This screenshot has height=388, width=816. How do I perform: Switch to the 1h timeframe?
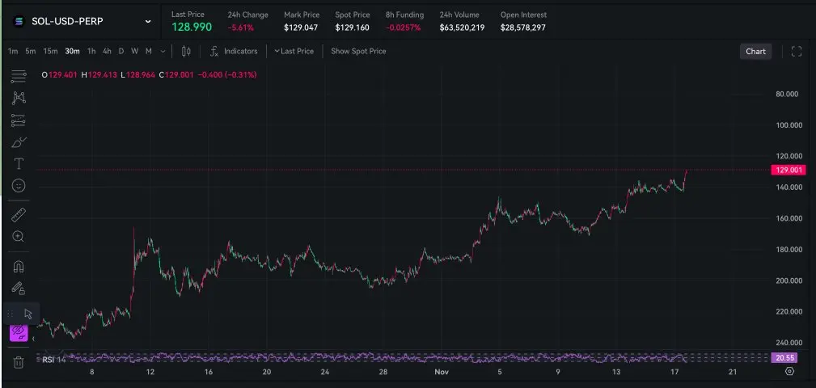[x=91, y=51]
